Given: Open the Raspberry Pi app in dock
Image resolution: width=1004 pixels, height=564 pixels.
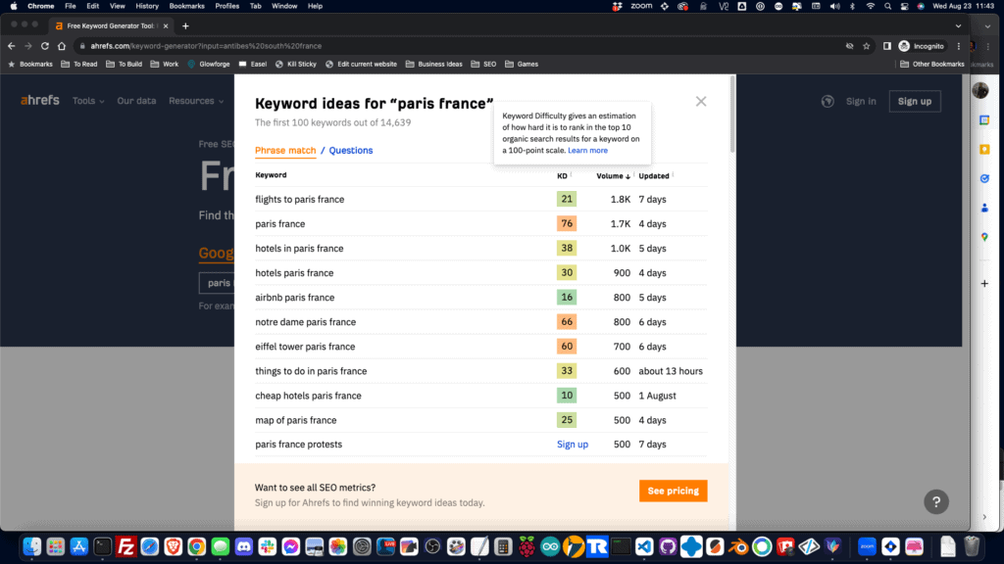Looking at the screenshot, I should [527, 546].
